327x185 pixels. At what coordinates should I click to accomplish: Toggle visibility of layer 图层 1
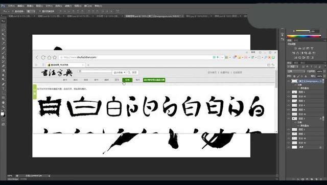[x=289, y=134]
